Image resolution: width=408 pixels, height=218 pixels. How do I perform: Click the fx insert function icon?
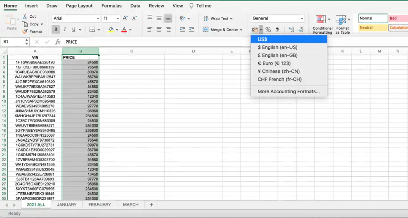click(58, 42)
